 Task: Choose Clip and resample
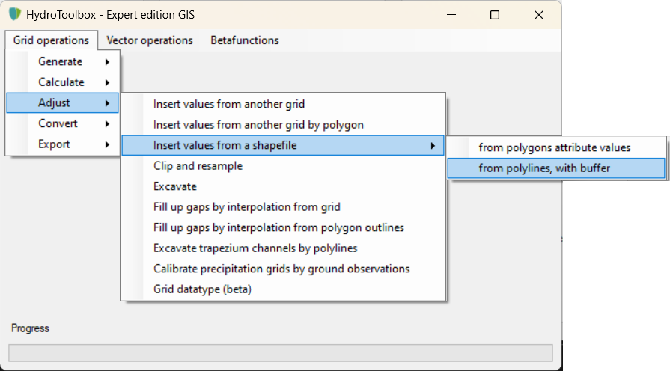pos(198,166)
